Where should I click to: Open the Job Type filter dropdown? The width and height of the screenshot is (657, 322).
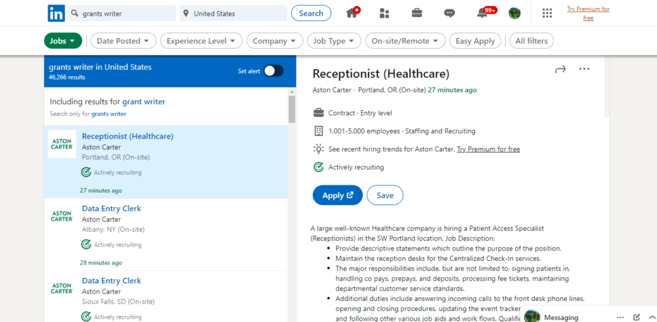coord(334,41)
